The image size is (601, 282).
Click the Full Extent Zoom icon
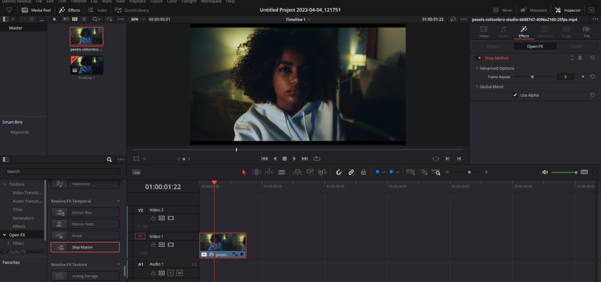410,172
